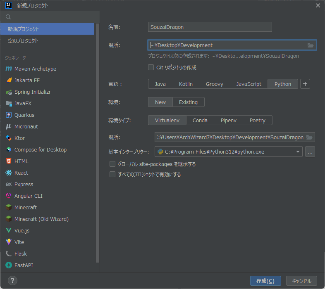
Task: Expand the base interpreter dropdown
Action: pos(298,152)
